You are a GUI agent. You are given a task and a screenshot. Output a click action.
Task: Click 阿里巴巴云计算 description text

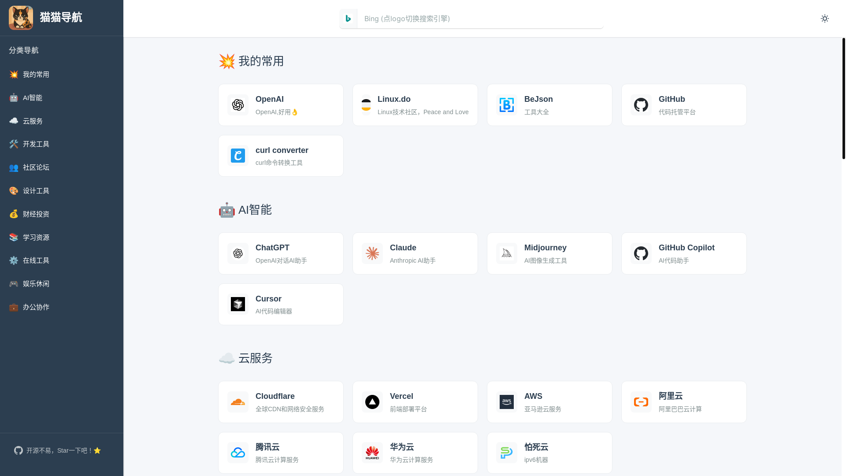680,409
